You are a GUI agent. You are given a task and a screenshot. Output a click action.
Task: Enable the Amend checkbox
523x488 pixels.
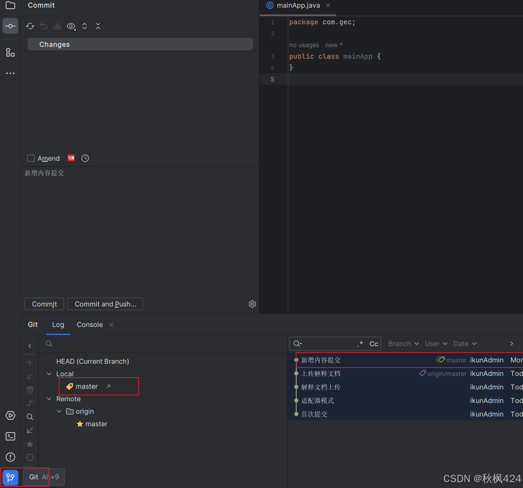[x=31, y=158]
